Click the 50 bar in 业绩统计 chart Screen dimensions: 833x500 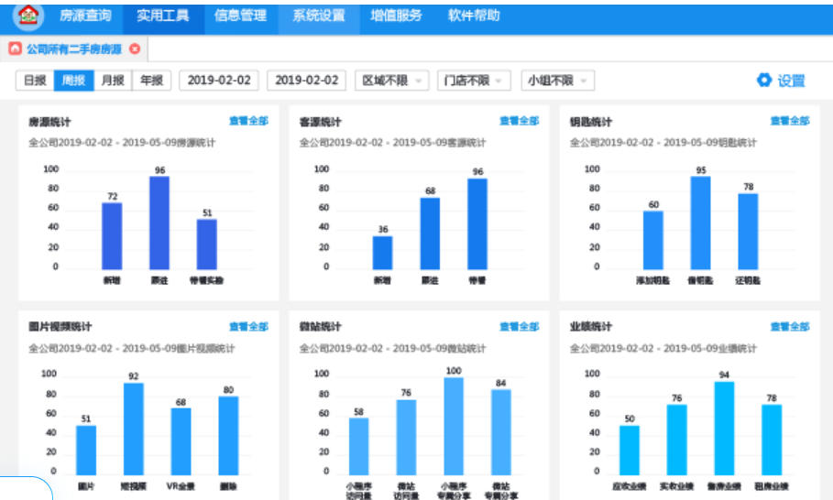click(630, 451)
